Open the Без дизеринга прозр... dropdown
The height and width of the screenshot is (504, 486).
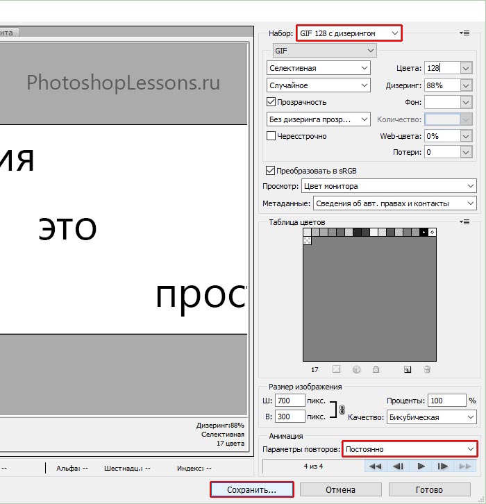pos(319,119)
